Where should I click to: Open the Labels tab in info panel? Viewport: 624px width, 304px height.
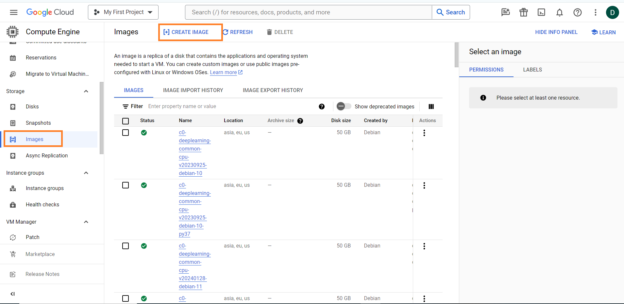point(532,70)
